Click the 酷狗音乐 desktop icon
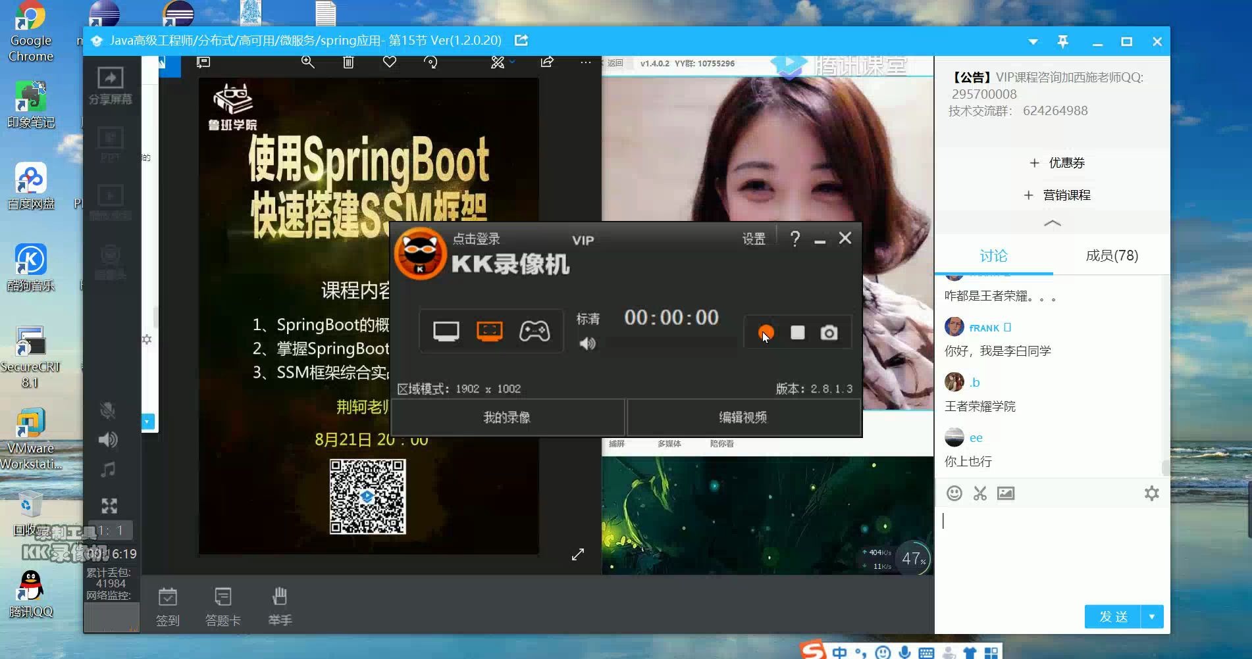This screenshot has width=1252, height=659. (x=30, y=268)
